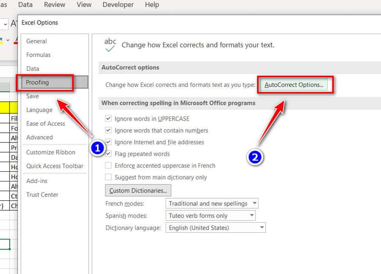Image resolution: width=381 pixels, height=274 pixels.
Task: Open the font size dropdown arrow in ribbon
Action: [x=5, y=24]
